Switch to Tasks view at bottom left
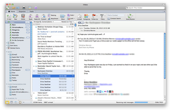The width and height of the screenshot is (171, 111). pos(20,102)
